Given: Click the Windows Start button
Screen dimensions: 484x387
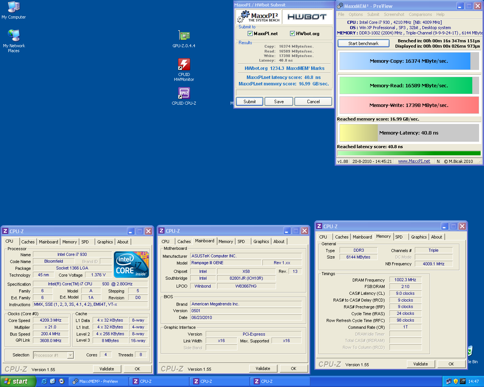Looking at the screenshot, I should click(x=18, y=381).
